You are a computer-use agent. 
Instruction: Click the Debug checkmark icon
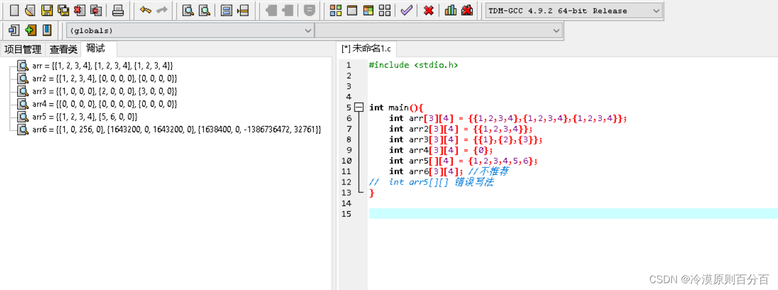[406, 10]
